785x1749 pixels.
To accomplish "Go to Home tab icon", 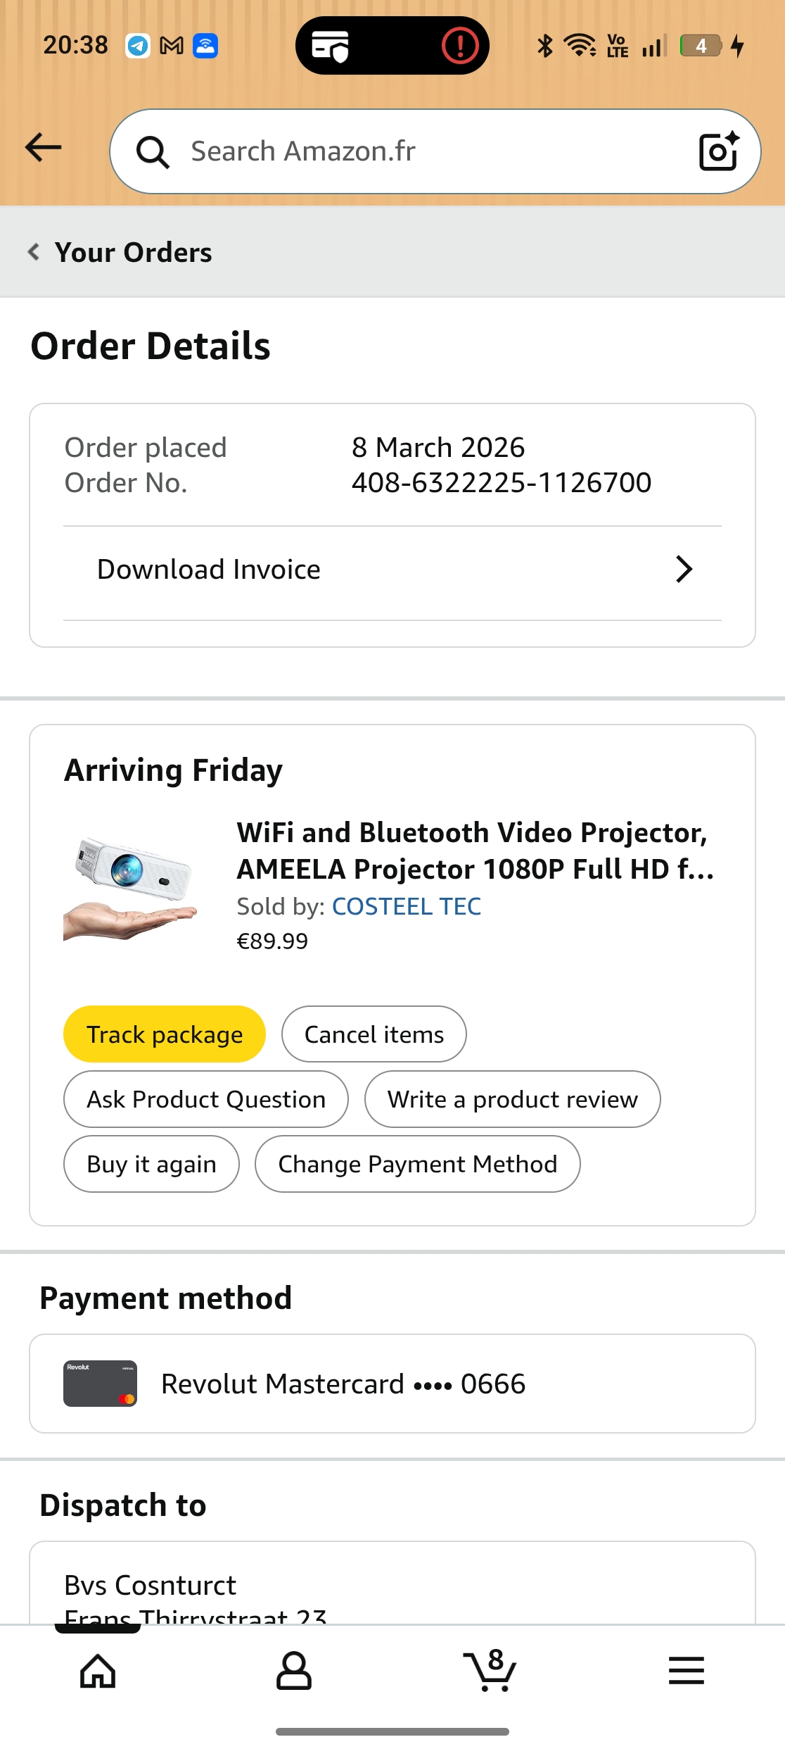I will coord(98,1671).
